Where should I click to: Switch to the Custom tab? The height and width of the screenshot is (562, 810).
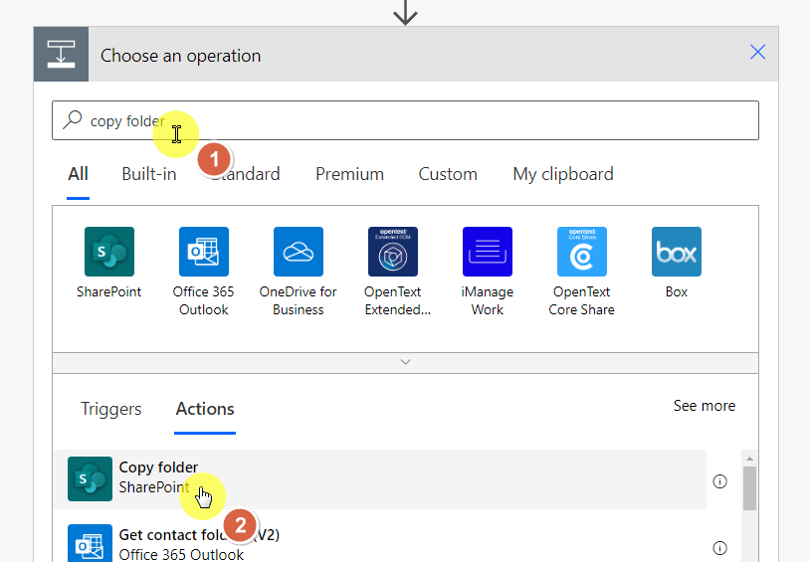tap(448, 174)
